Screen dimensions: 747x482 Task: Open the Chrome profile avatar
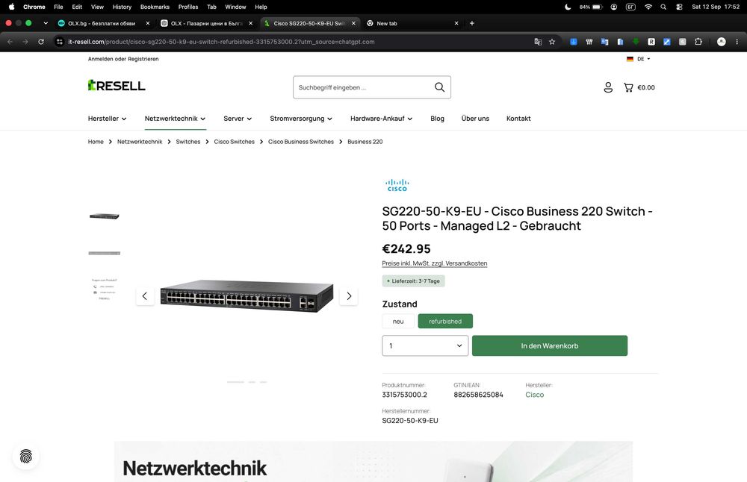[x=722, y=42]
